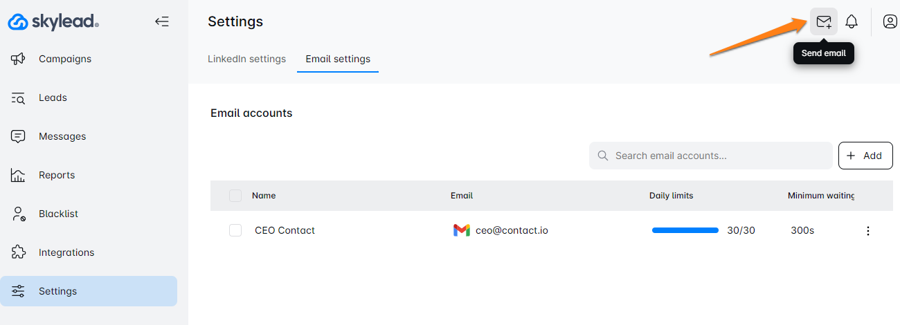This screenshot has width=900, height=325.
Task: Collapse the sidebar using the arrow icon
Action: (162, 21)
